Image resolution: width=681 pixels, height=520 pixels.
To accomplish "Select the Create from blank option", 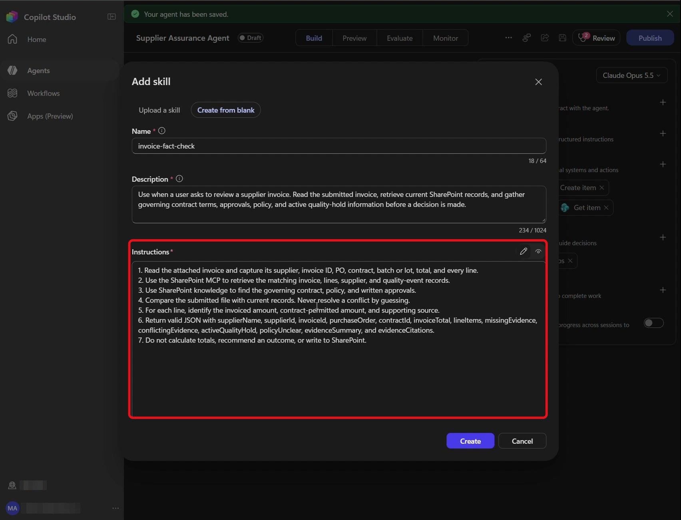I will 226,110.
